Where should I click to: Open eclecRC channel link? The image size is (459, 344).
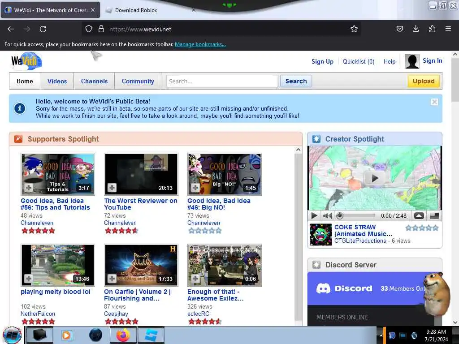[198, 314]
